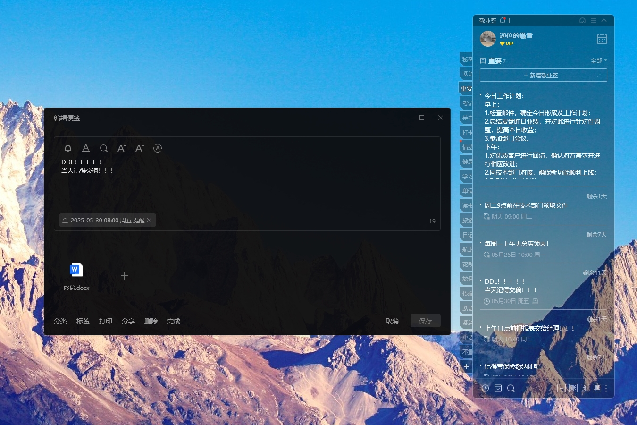Add another attachment with the plus icon
637x425 pixels.
coord(125,276)
